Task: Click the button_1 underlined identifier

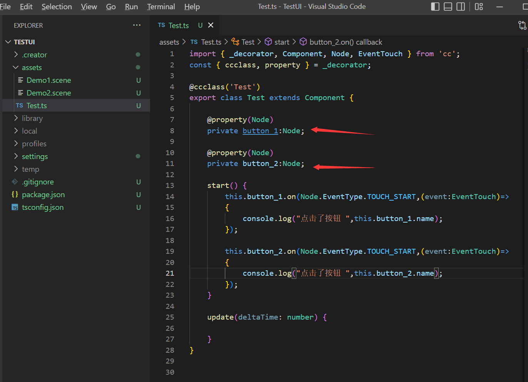Action: point(260,131)
